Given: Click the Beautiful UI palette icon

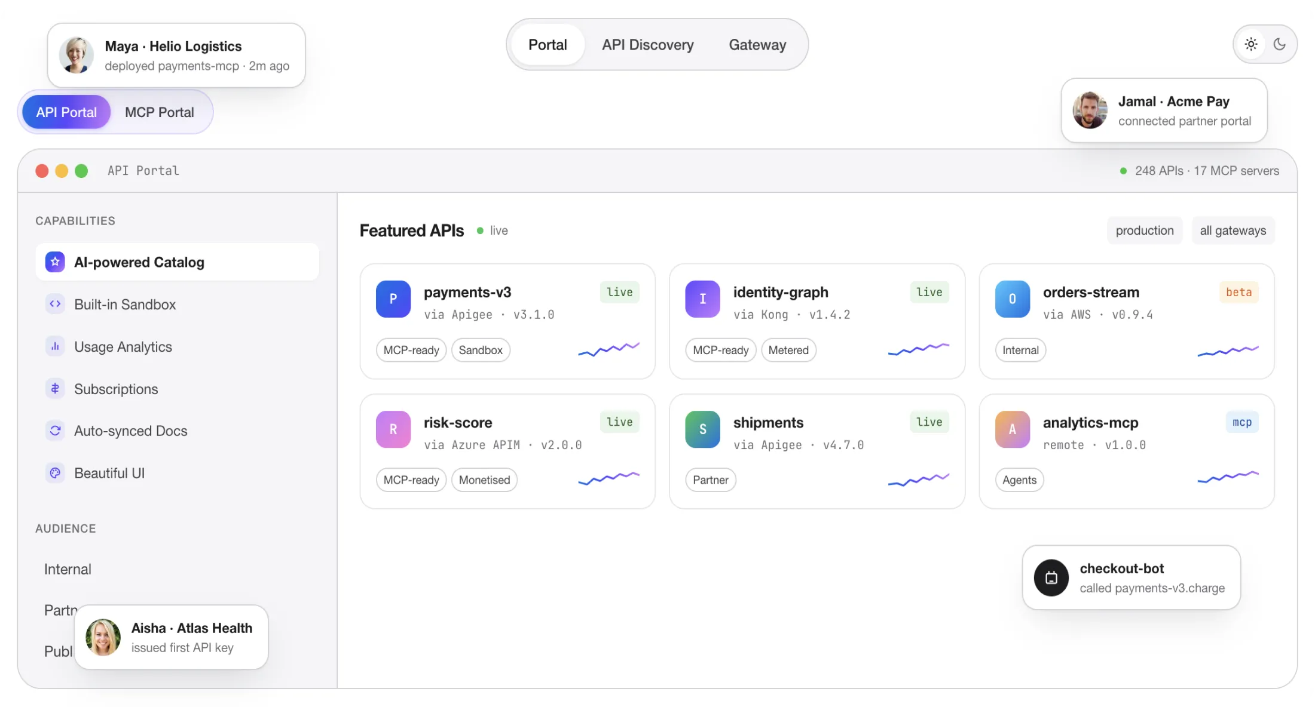Looking at the screenshot, I should point(55,473).
